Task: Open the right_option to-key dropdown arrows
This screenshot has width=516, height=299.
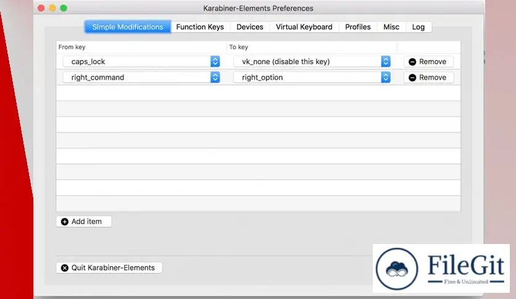Action: (386, 77)
